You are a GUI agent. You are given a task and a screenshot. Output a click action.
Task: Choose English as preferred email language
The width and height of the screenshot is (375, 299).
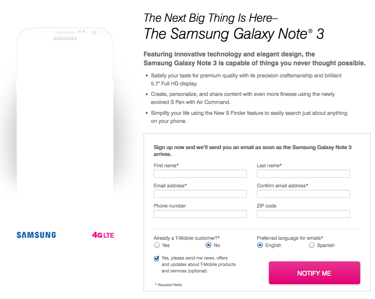pyautogui.click(x=260, y=245)
